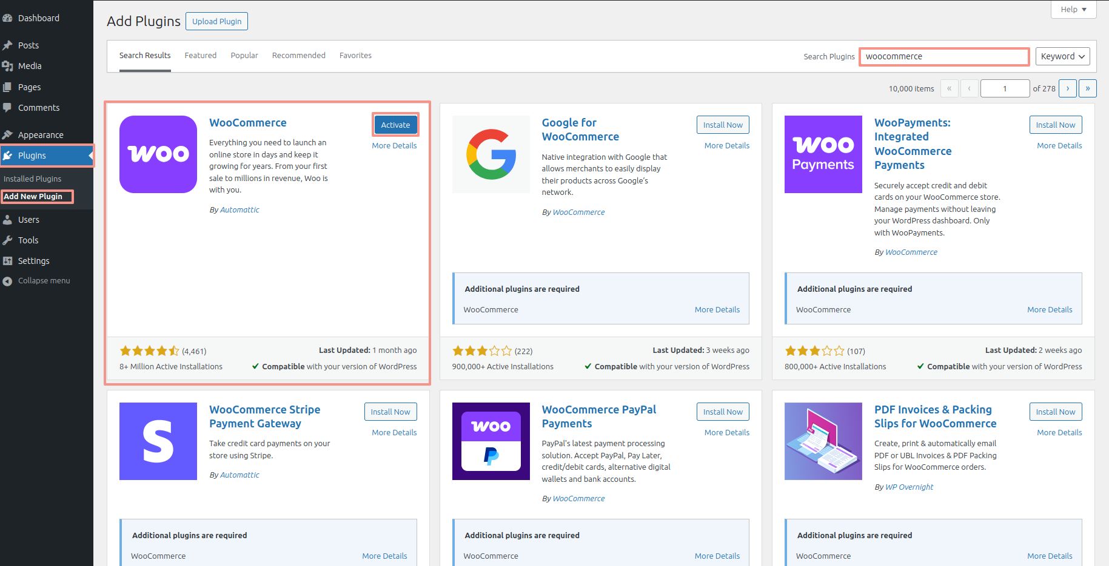The width and height of the screenshot is (1109, 566).
Task: Install WooPayments plugin
Action: pos(1056,125)
